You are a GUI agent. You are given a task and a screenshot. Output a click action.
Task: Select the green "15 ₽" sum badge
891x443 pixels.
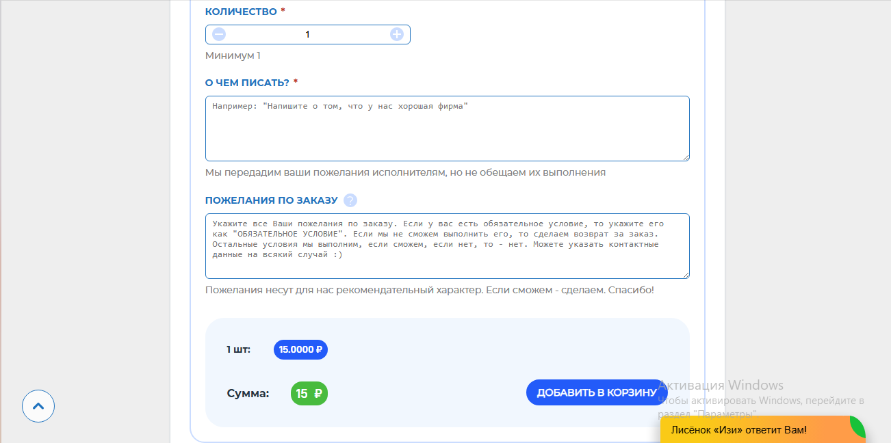pyautogui.click(x=309, y=393)
